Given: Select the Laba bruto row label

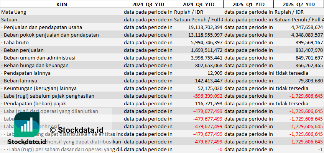Looking at the screenshot, I should 15,43.
